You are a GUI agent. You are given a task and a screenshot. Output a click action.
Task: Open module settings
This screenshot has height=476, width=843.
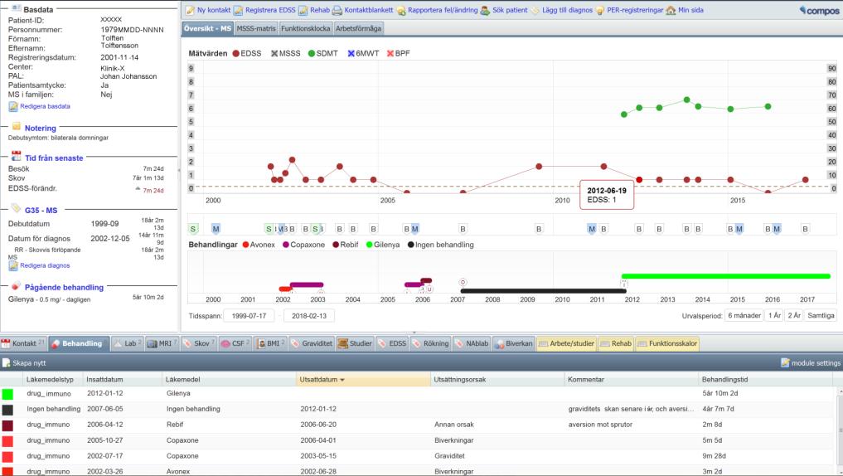(811, 363)
